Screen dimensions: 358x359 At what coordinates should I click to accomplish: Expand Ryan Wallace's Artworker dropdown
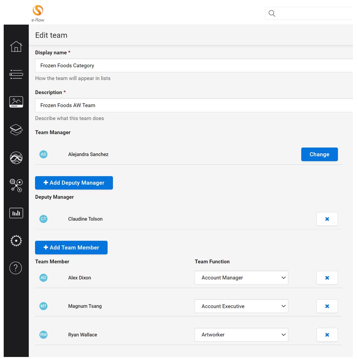click(x=241, y=335)
